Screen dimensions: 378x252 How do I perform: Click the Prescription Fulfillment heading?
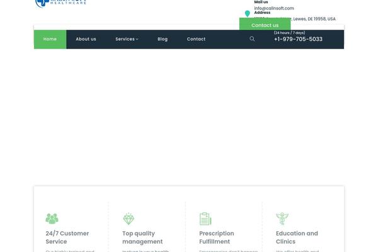point(217,238)
